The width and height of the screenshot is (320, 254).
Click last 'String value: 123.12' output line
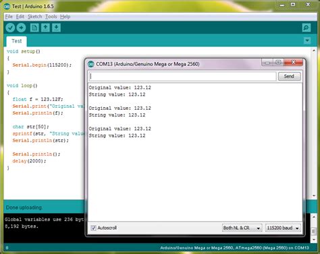117,135
